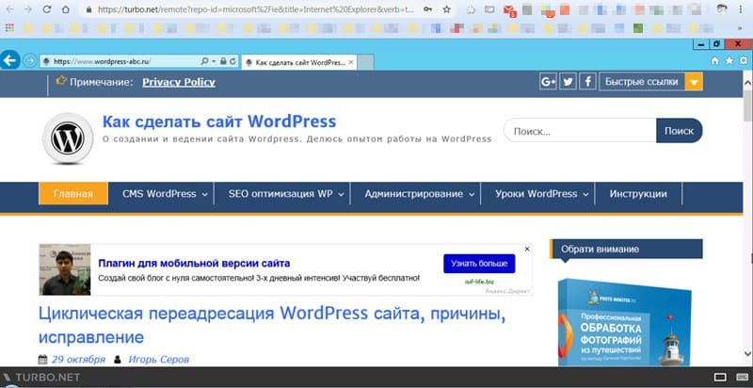Reload the Chrome page
This screenshot has width=753, height=388.
pos(46,9)
